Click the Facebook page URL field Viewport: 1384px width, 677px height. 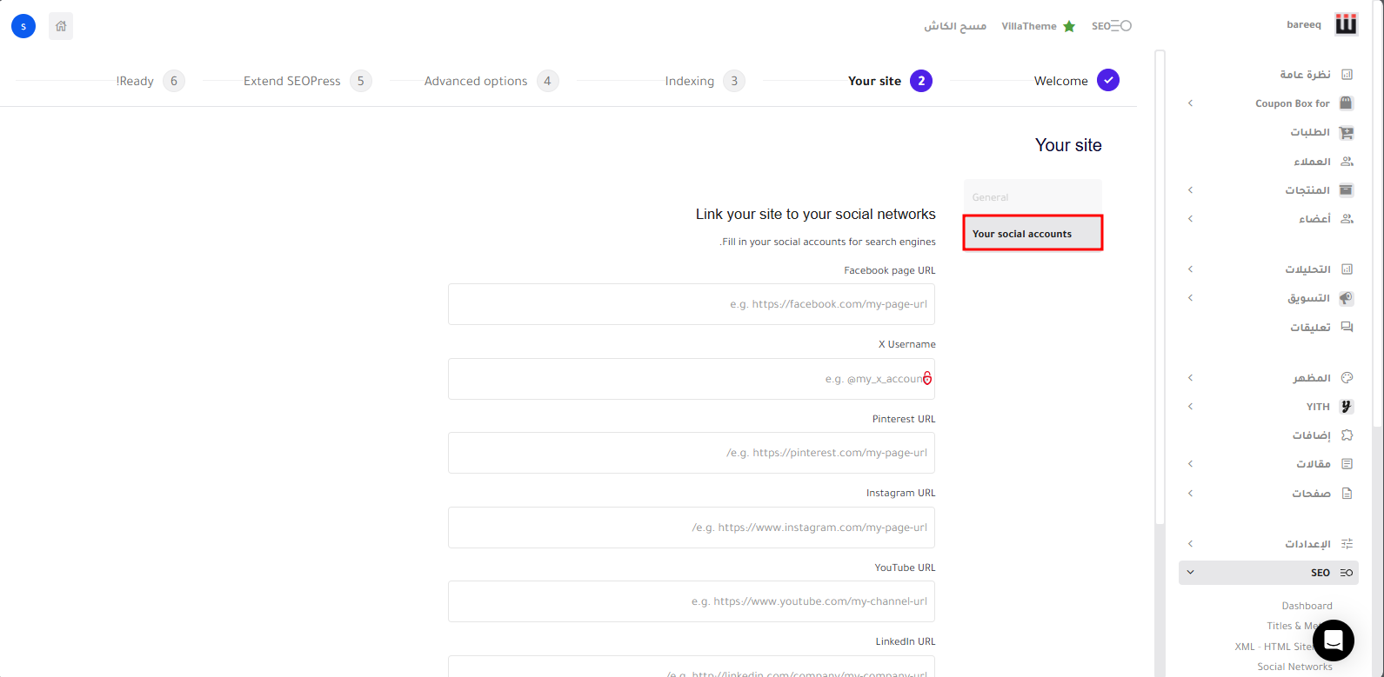(691, 304)
